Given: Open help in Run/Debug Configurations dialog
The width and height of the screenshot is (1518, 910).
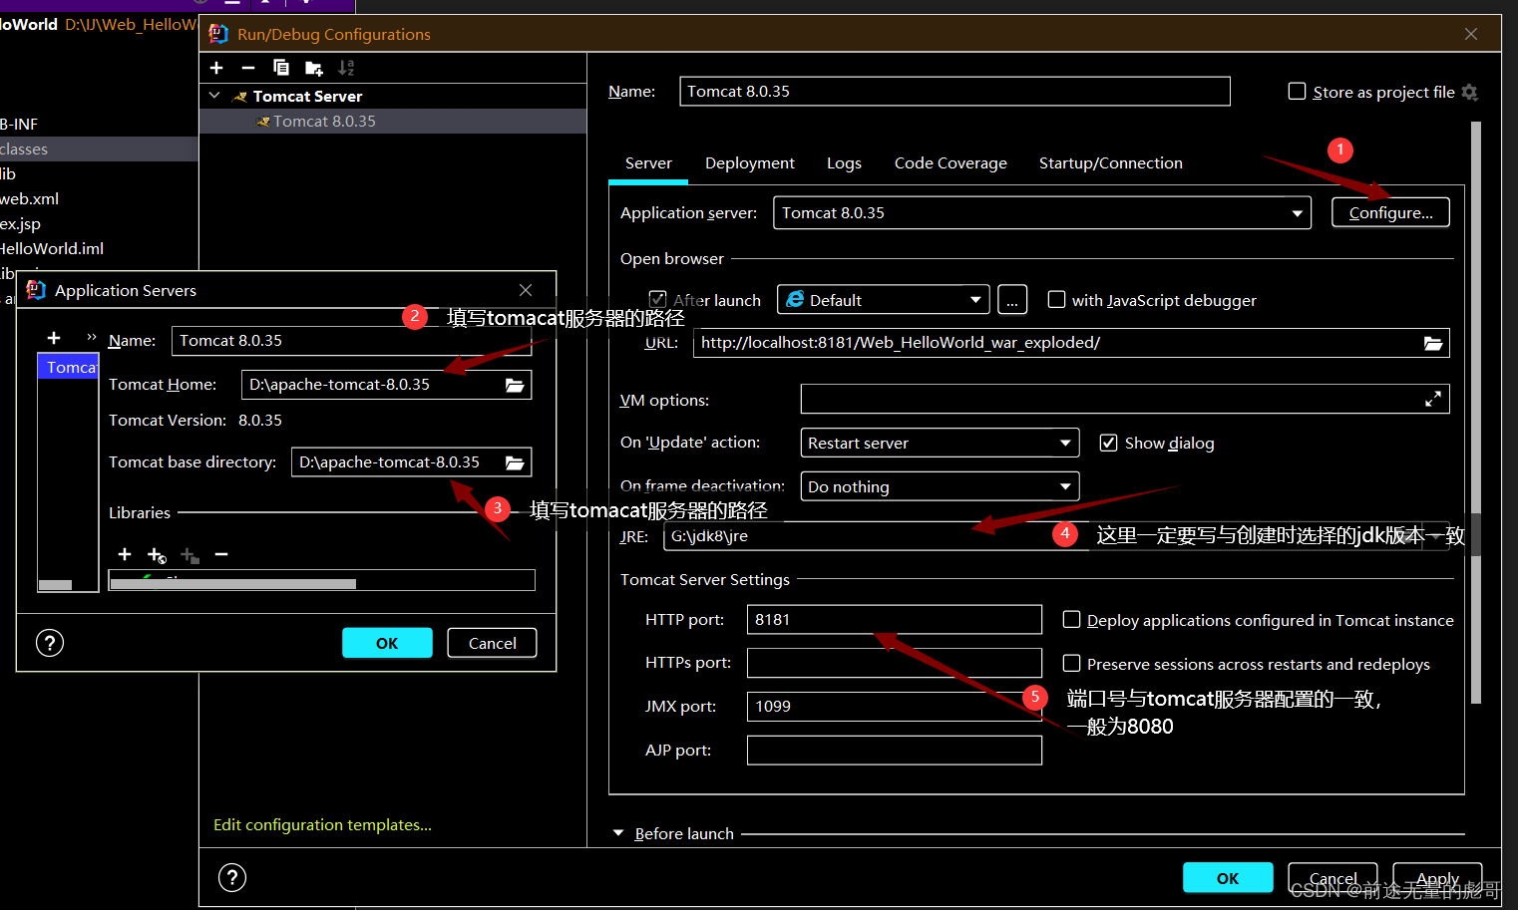Looking at the screenshot, I should [x=232, y=877].
